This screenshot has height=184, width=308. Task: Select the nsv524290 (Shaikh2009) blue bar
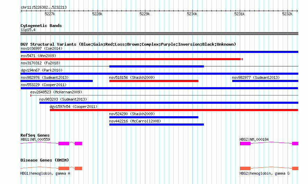point(154,117)
